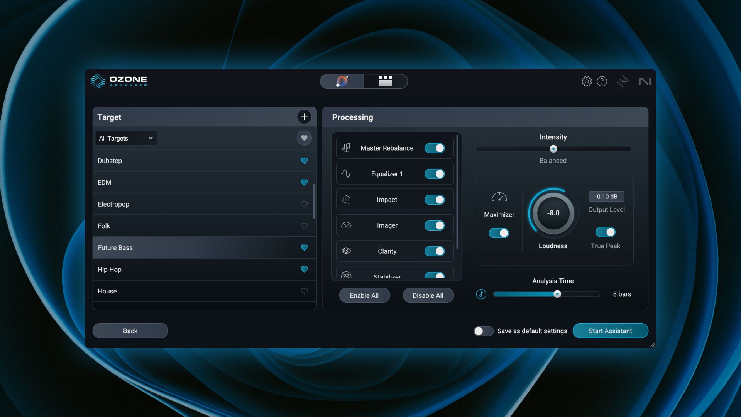Unfavorite Dubstep with its heart icon
Screen dimensions: 741x417
point(304,161)
